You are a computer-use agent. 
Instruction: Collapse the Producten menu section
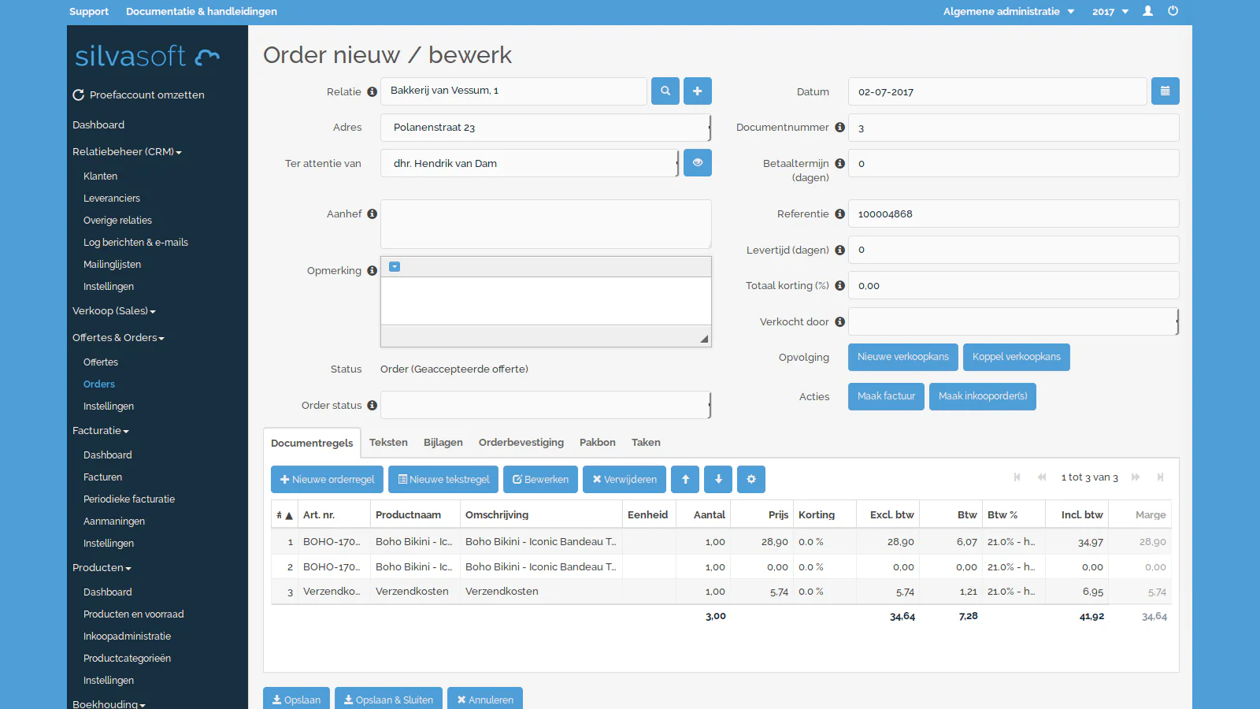(x=102, y=568)
